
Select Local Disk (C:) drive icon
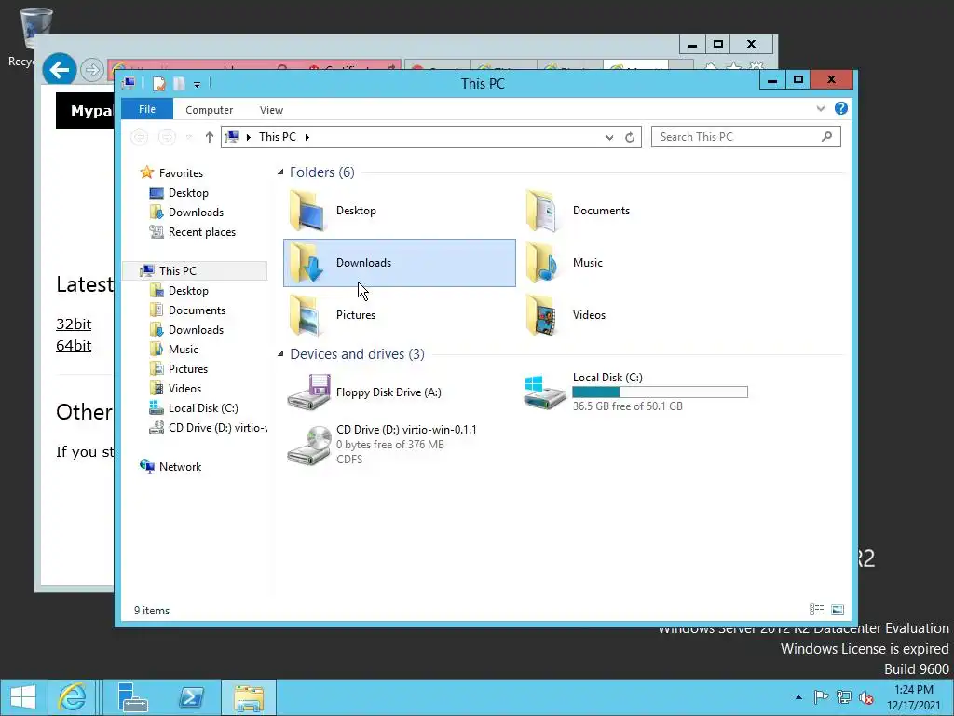coord(544,392)
